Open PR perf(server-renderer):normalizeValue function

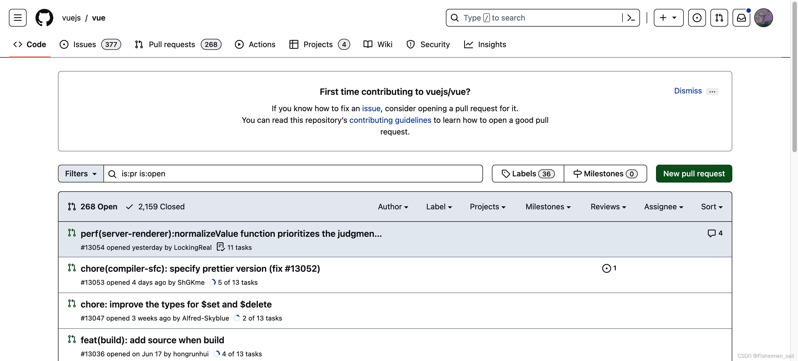231,234
